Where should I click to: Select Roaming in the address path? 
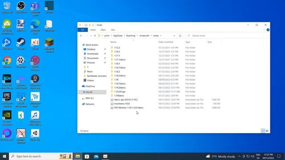130,36
